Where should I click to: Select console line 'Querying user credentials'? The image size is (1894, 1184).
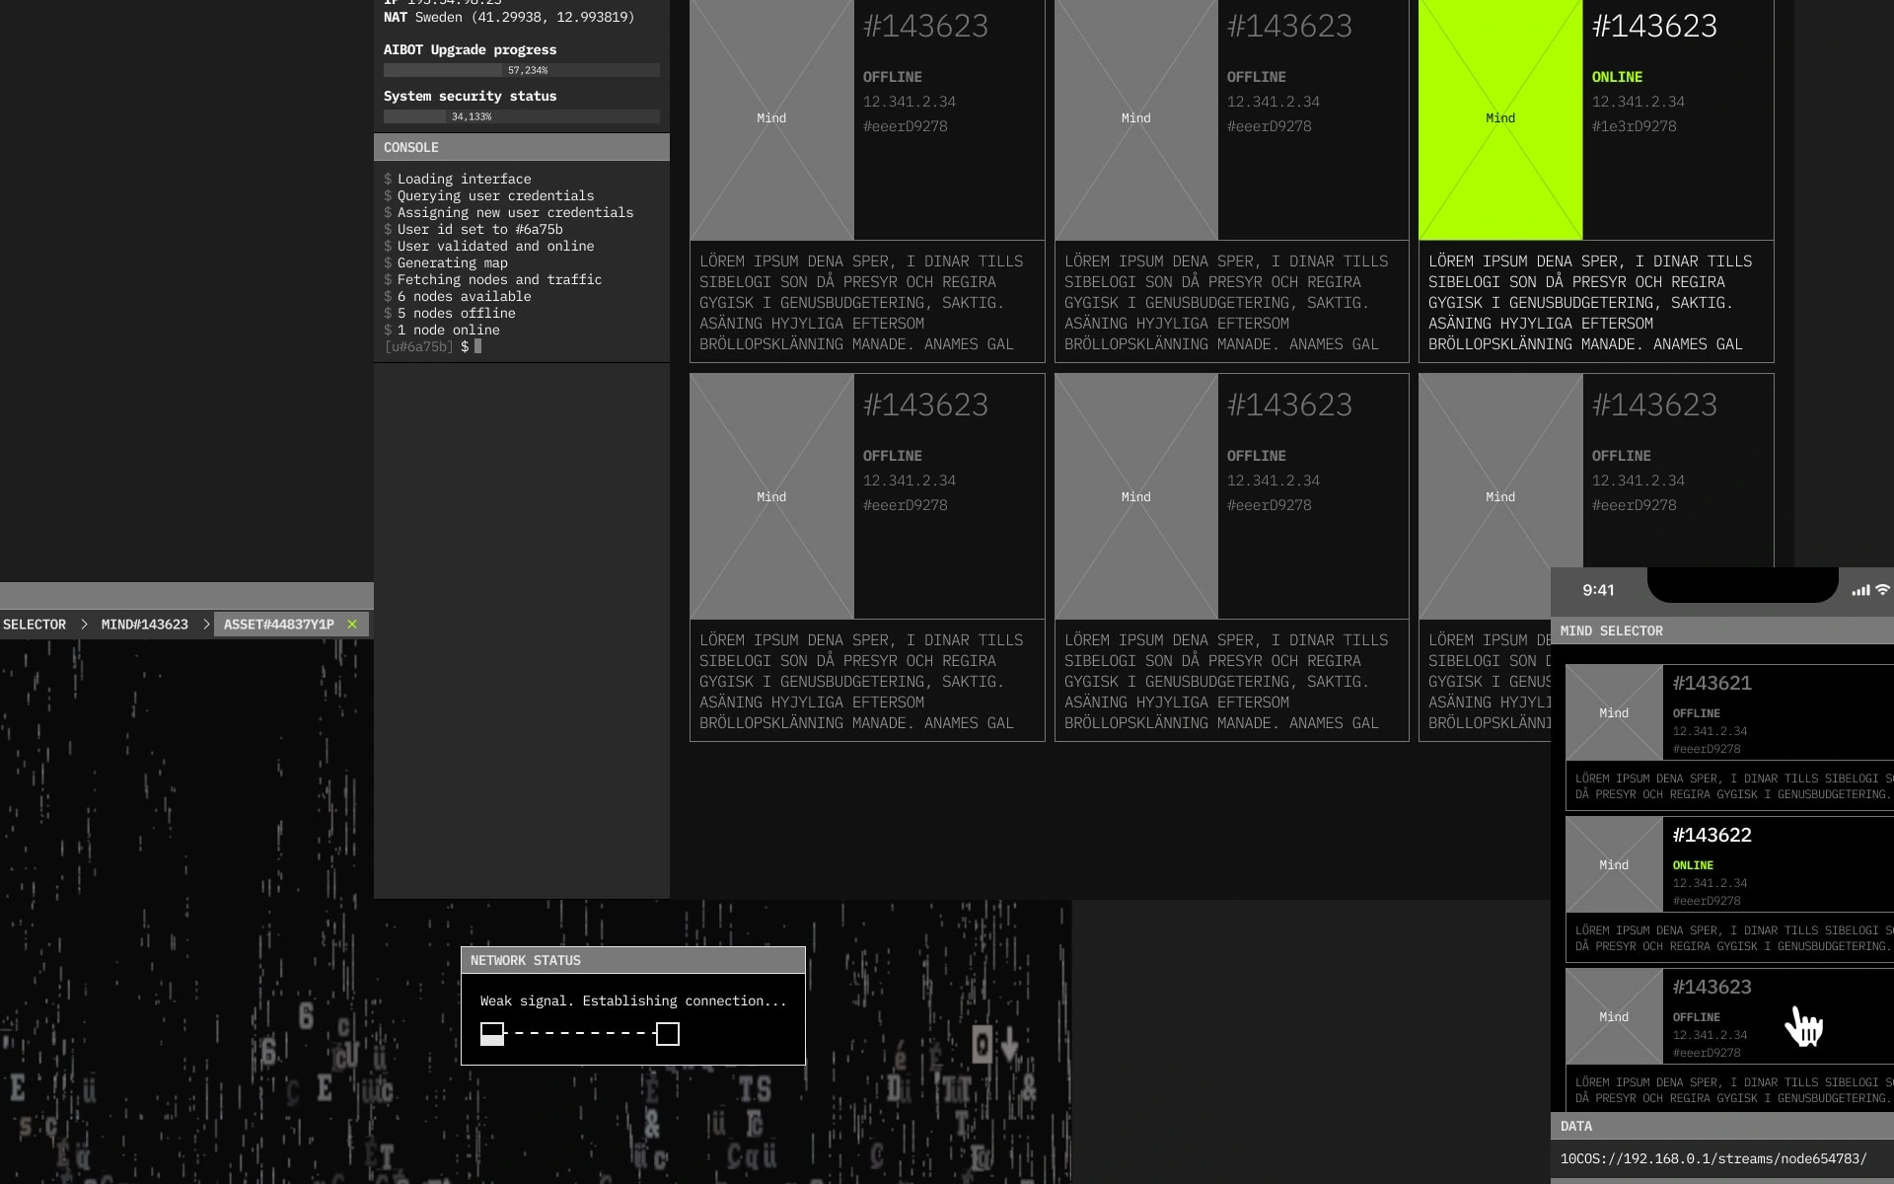tap(495, 195)
